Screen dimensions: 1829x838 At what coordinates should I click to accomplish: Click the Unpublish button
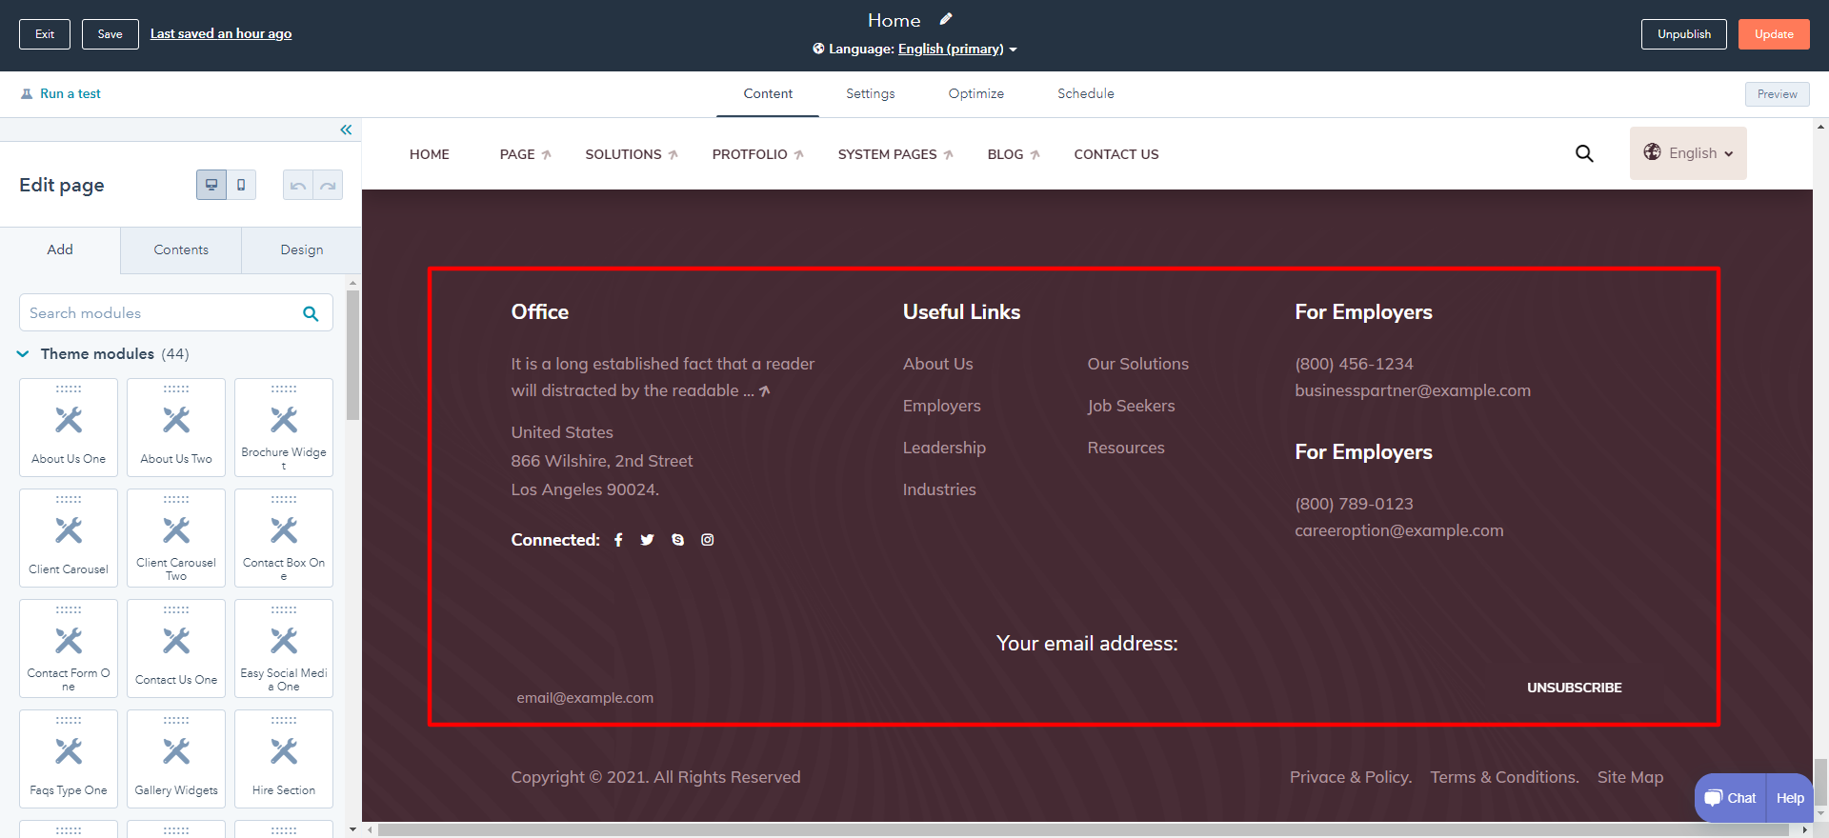pos(1683,34)
